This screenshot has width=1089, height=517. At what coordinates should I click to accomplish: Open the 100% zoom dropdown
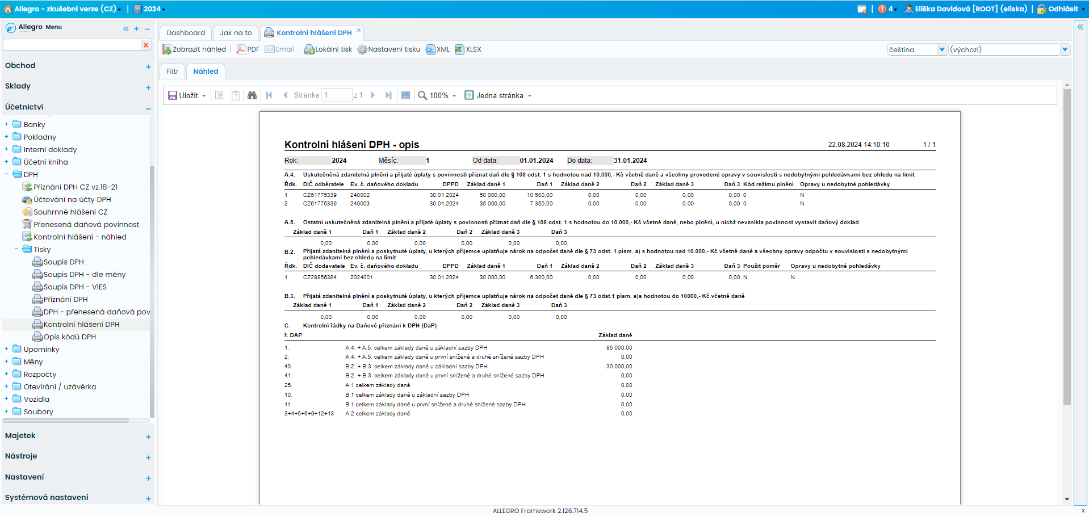[437, 95]
